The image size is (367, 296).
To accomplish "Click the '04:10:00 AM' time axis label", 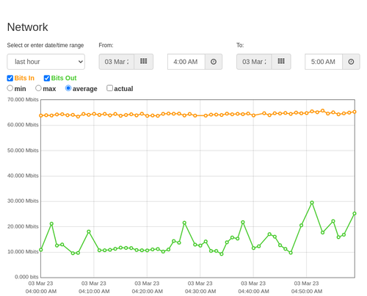I will 94,292.
